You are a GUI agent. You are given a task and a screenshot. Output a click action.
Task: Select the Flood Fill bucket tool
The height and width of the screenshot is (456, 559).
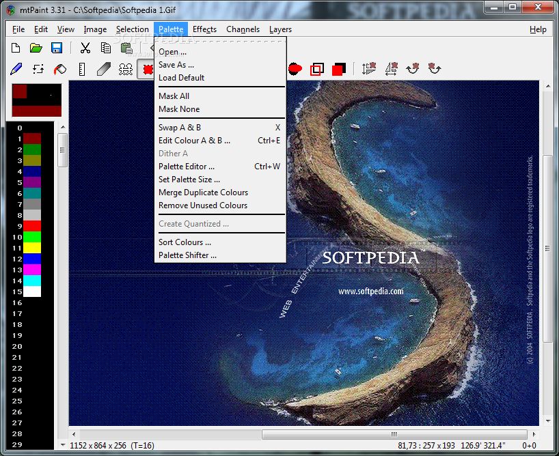[x=60, y=69]
